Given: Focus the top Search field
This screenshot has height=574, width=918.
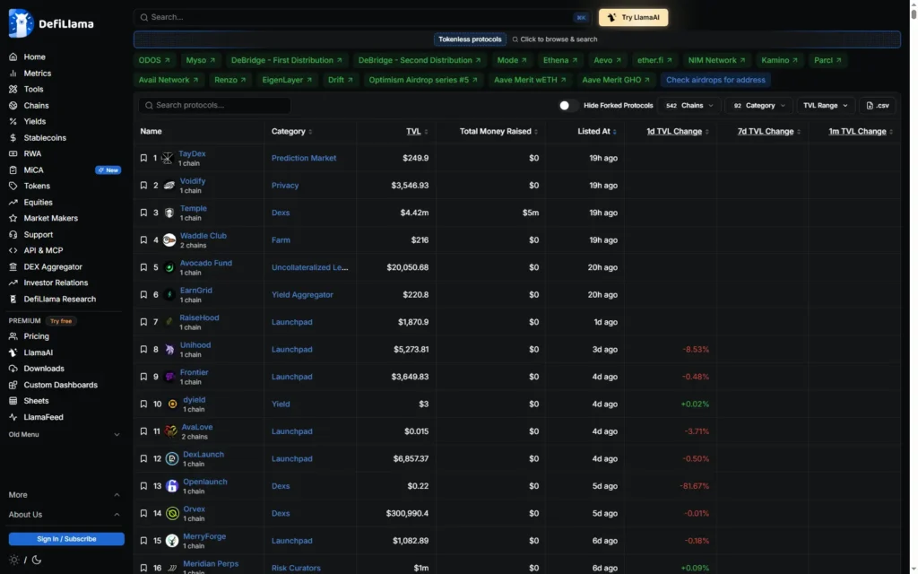Looking at the screenshot, I should pyautogui.click(x=362, y=18).
